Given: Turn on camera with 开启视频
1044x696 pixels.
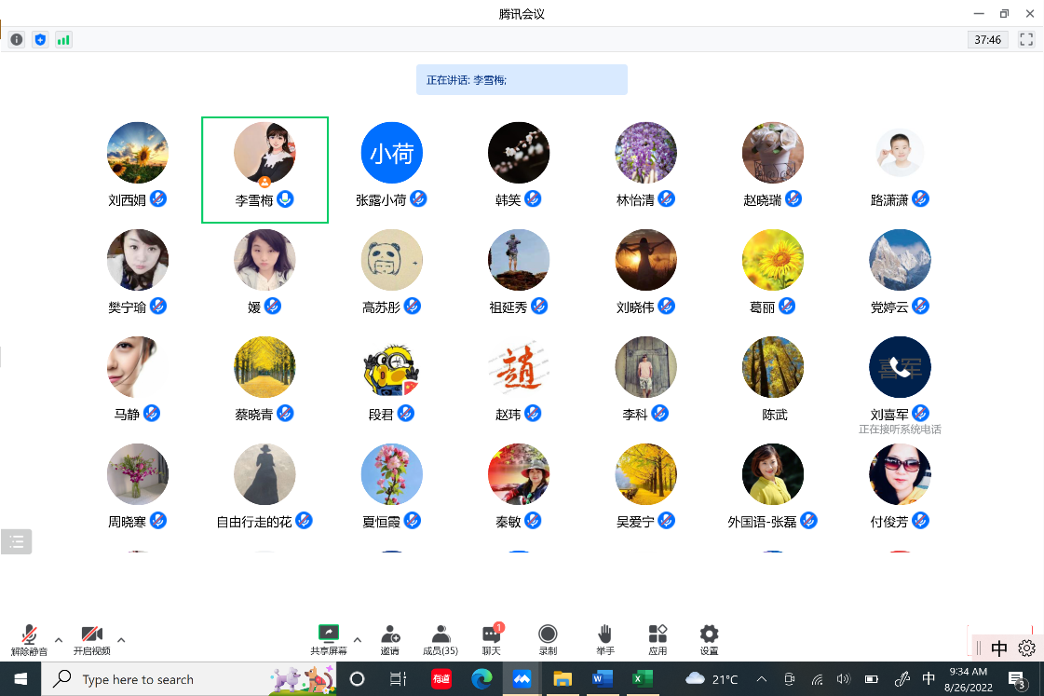Looking at the screenshot, I should click(x=91, y=639).
